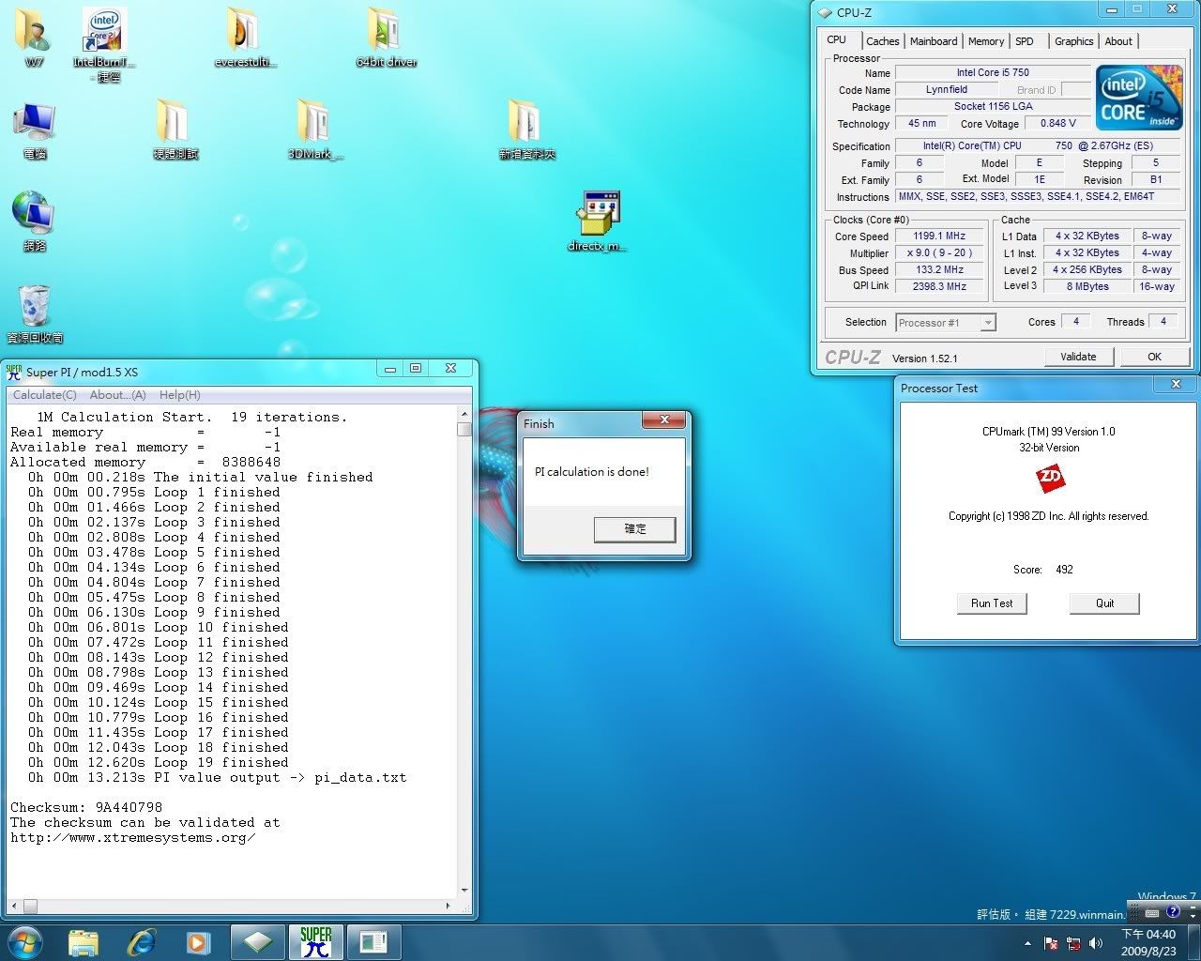Image resolution: width=1201 pixels, height=961 pixels.
Task: Open the 3DMark folder on desktop
Action: pyautogui.click(x=315, y=130)
